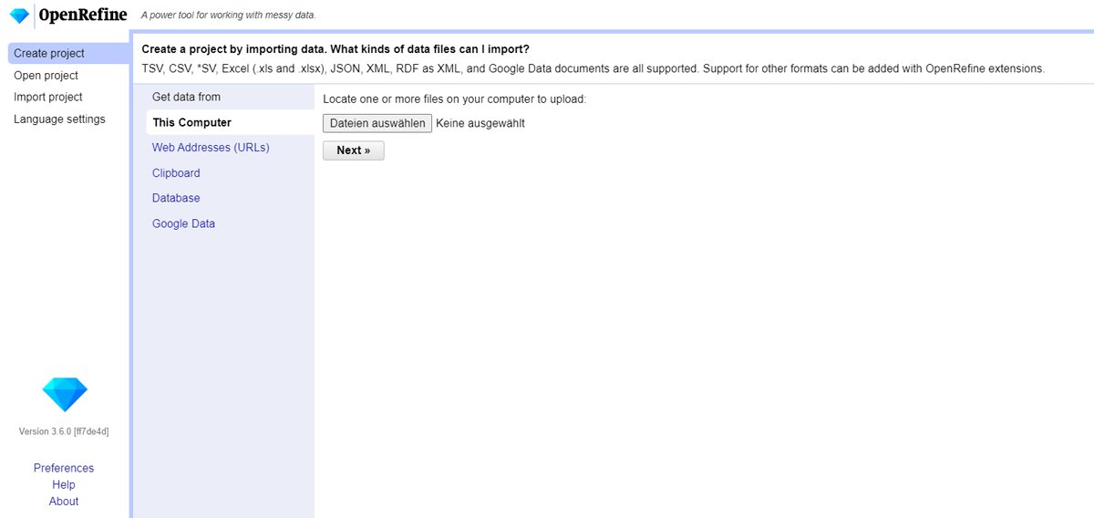Choose Web Addresses (URLs) source
Viewport: 1094px width, 518px height.
point(211,148)
